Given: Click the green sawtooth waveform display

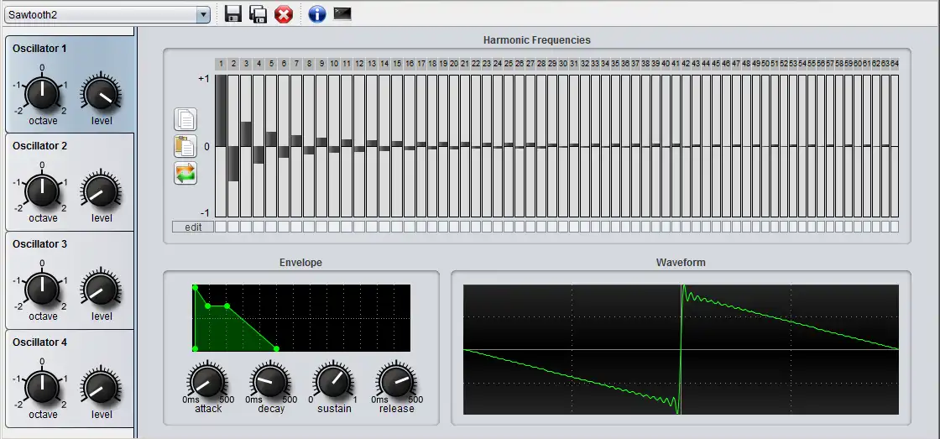Looking at the screenshot, I should point(681,349).
